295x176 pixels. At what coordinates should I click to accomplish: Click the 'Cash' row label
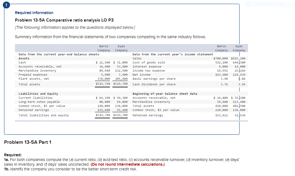click(x=22, y=62)
